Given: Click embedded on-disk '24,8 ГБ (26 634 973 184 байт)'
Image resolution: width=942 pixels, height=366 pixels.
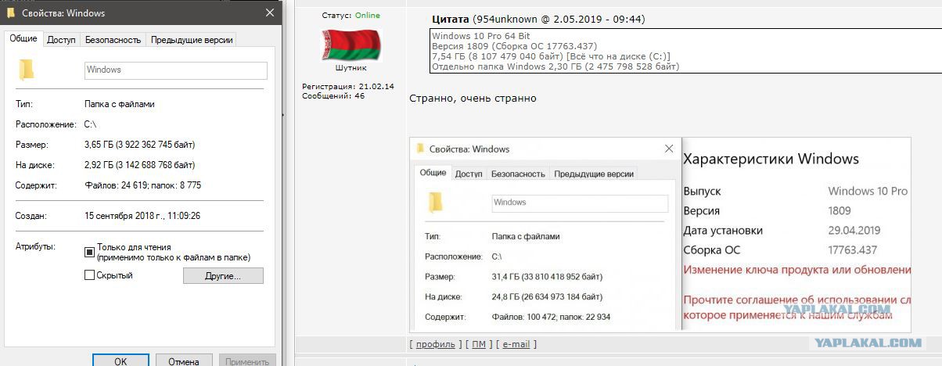Looking at the screenshot, I should click(x=548, y=297).
